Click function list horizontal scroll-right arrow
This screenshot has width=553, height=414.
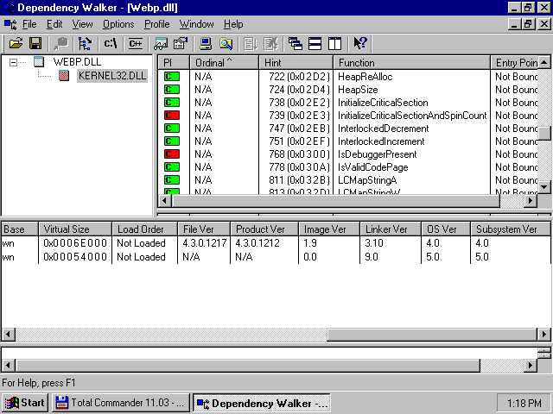pyautogui.click(x=530, y=201)
